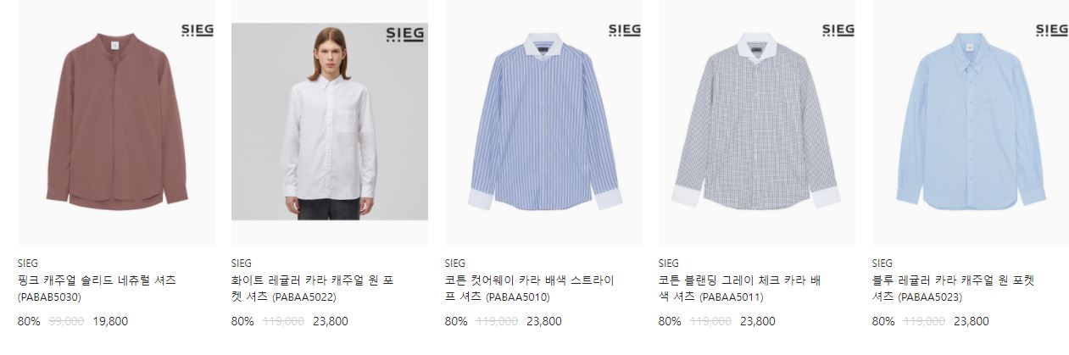Select SIEG brand name under pink shirt
Screen dimensions: 1069x355
(28, 263)
